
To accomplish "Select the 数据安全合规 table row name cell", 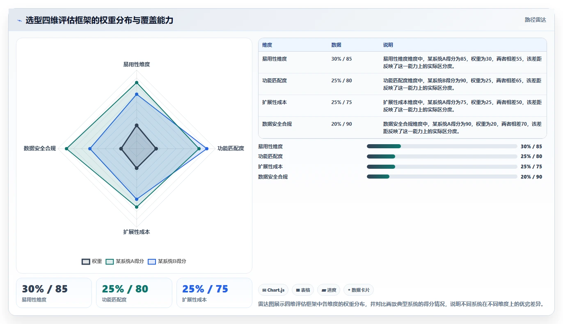I will 277,124.
